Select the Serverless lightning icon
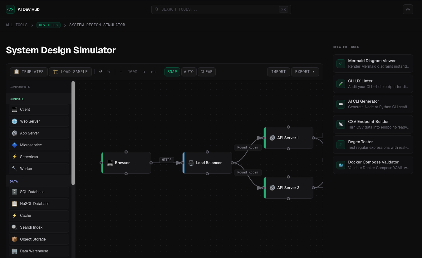 click(x=14, y=157)
